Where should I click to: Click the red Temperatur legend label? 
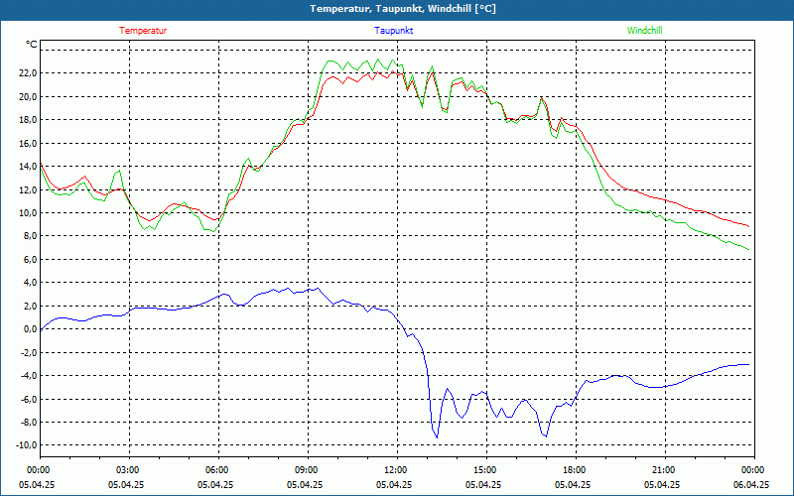pyautogui.click(x=143, y=31)
